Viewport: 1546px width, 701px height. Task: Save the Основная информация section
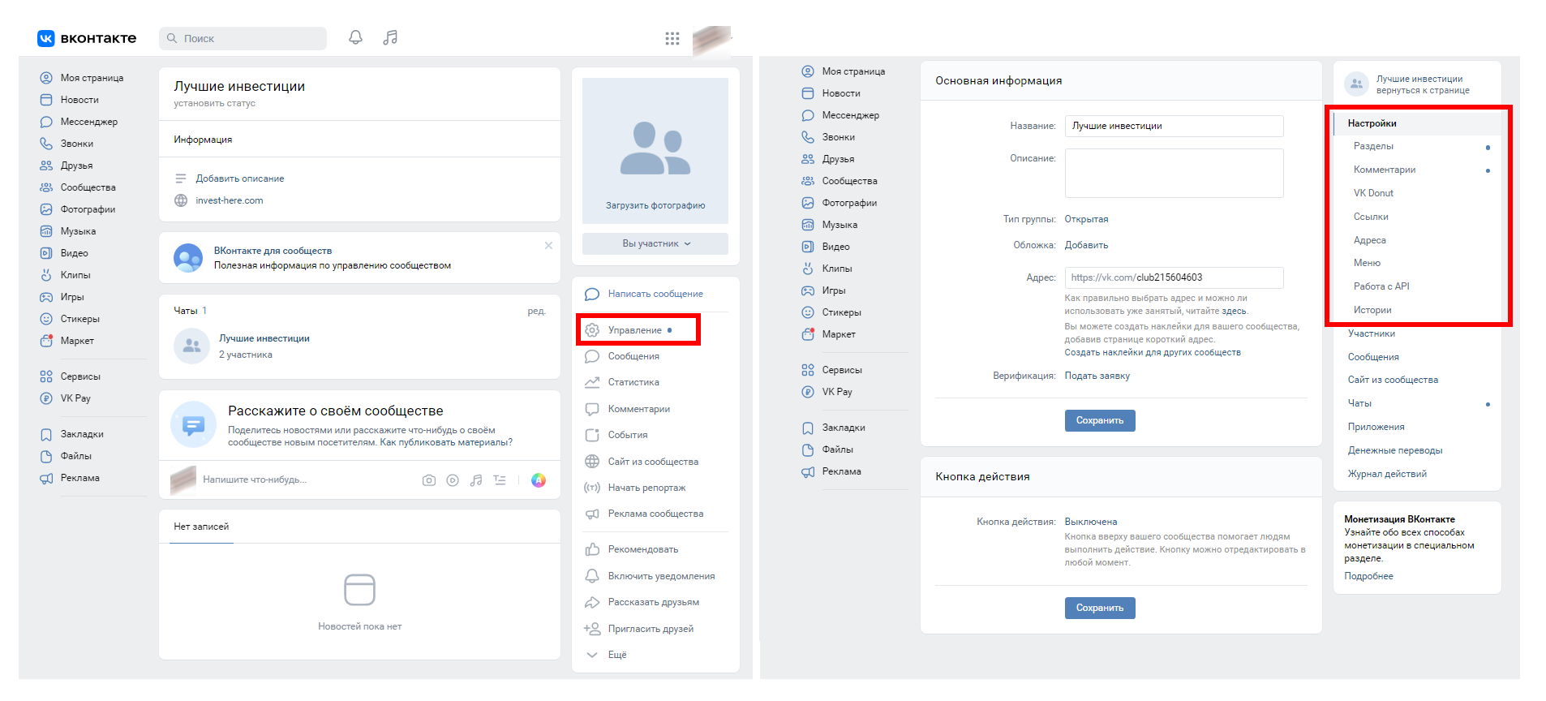tap(1100, 420)
